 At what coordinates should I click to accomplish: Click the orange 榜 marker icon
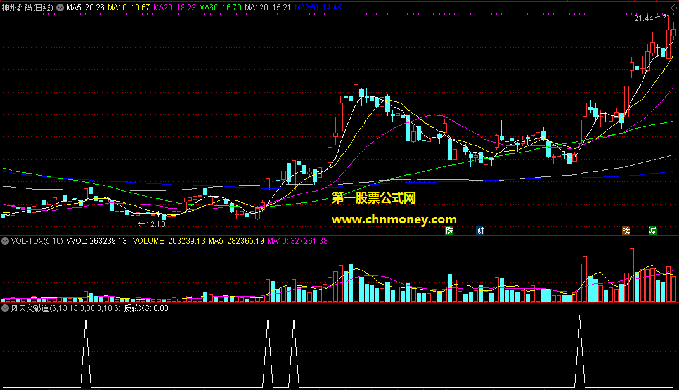pyautogui.click(x=626, y=231)
